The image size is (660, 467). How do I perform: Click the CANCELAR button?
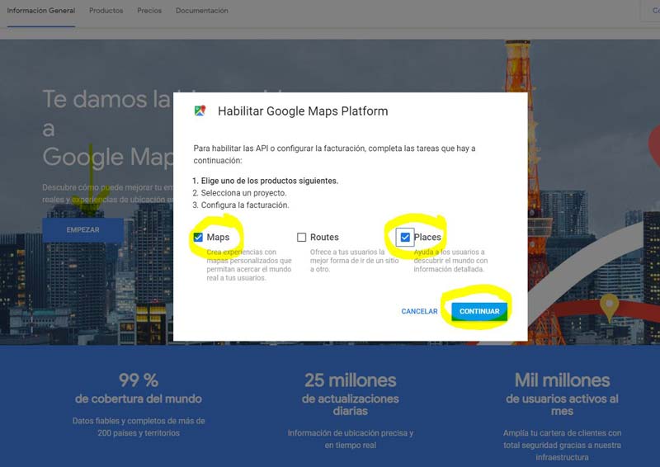click(x=419, y=311)
